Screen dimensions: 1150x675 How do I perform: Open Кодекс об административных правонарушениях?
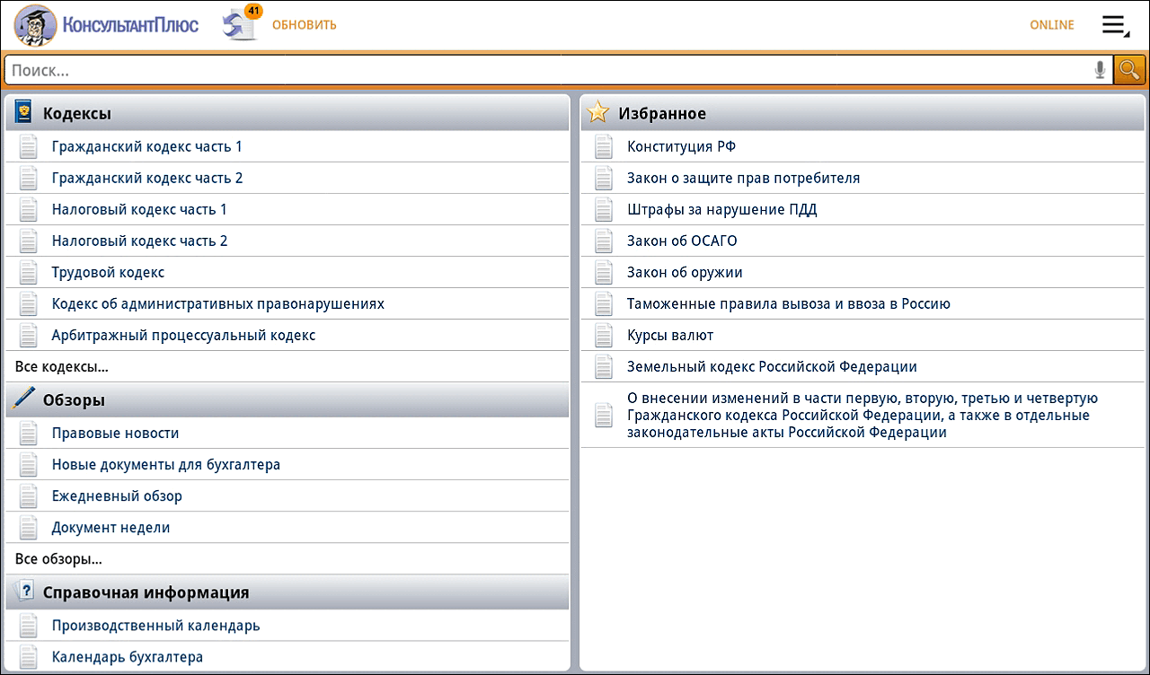[287, 303]
